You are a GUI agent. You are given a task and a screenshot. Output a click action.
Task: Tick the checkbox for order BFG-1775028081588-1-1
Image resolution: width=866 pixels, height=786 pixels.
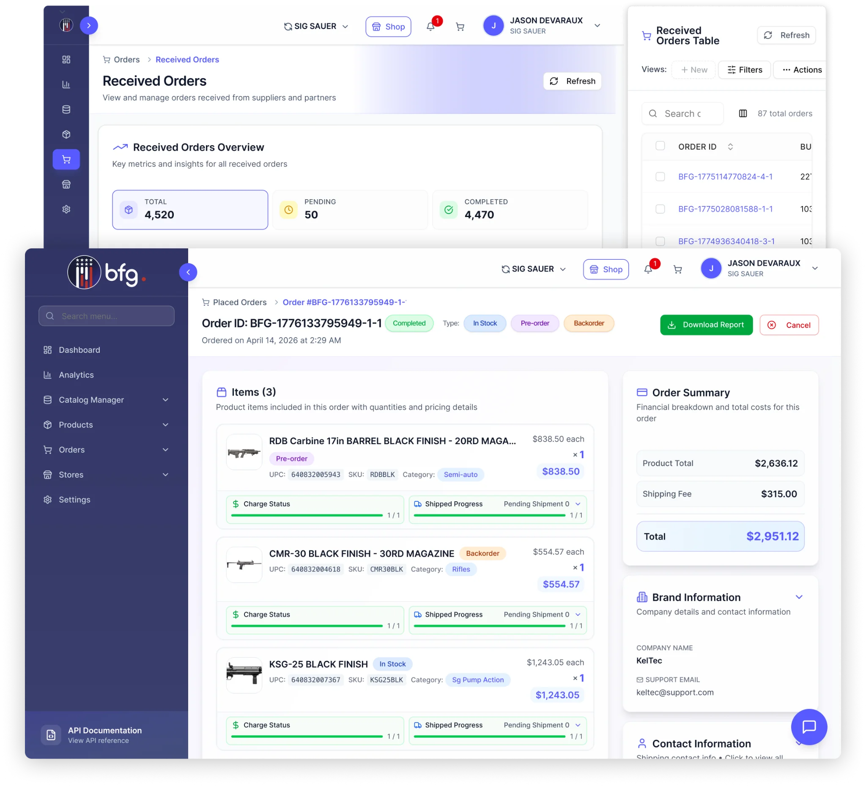click(x=660, y=209)
